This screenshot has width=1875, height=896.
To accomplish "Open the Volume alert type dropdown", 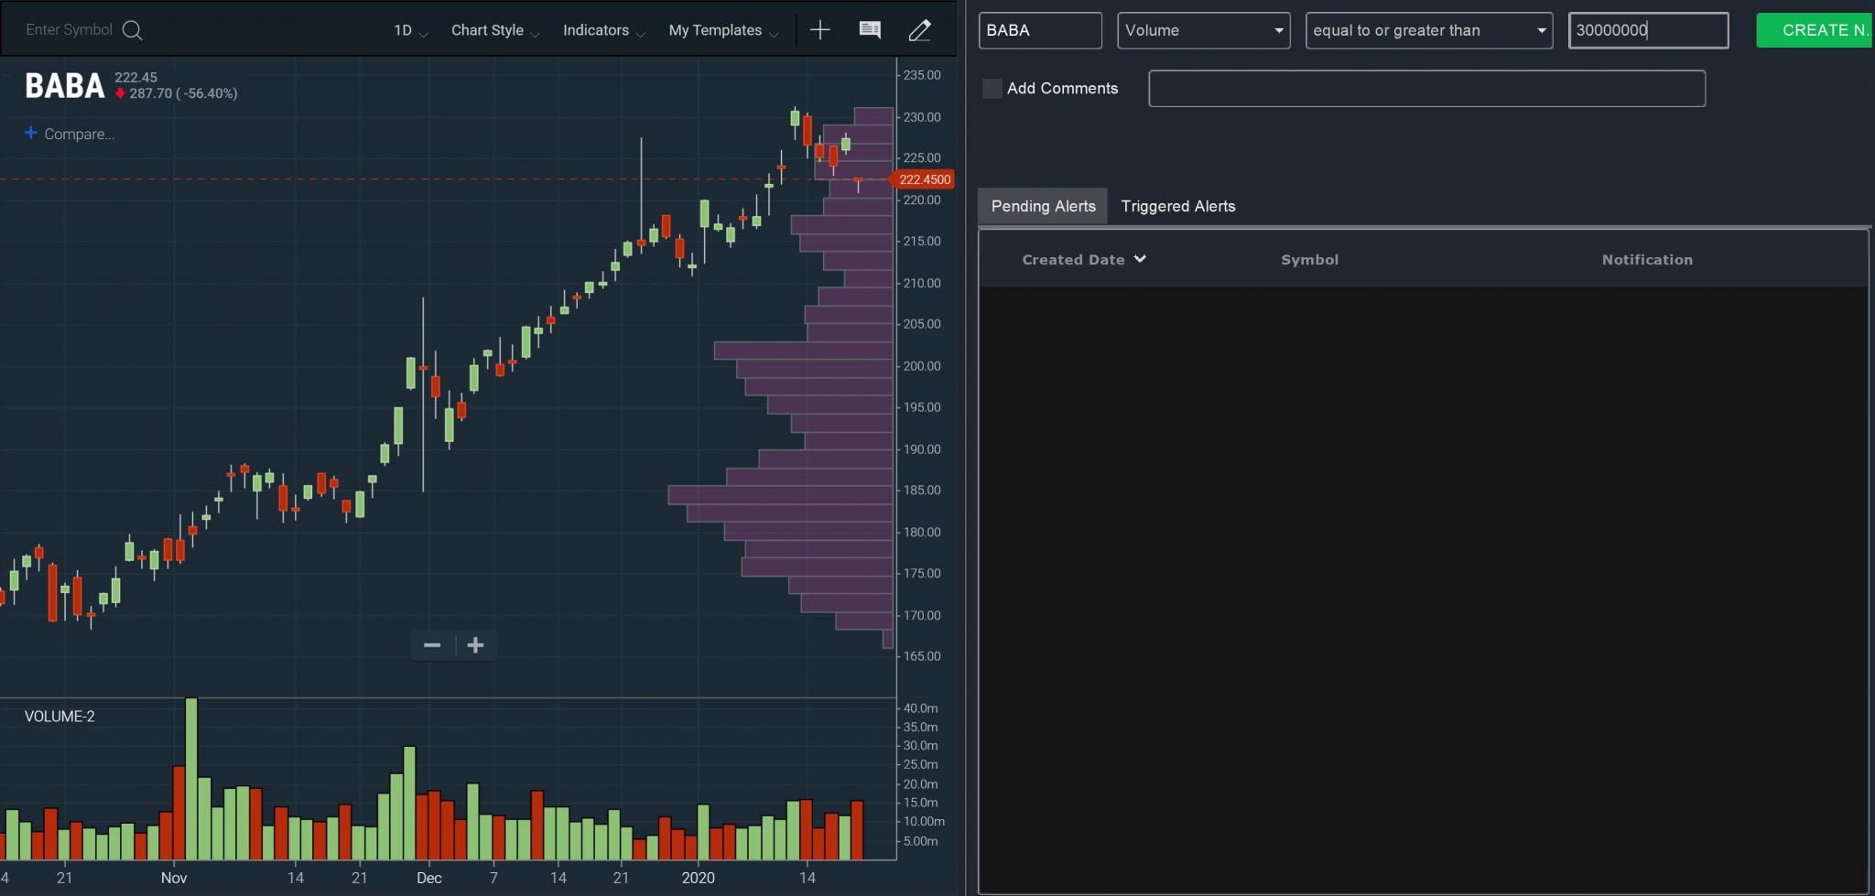I will [1203, 30].
